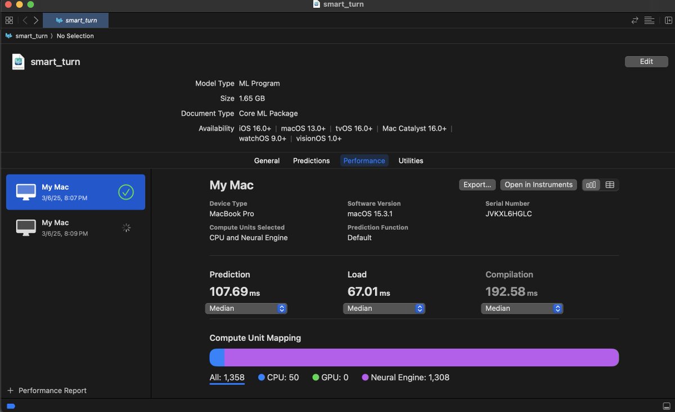Click the swap arrows editor options icon
Image resolution: width=675 pixels, height=412 pixels.
[635, 20]
